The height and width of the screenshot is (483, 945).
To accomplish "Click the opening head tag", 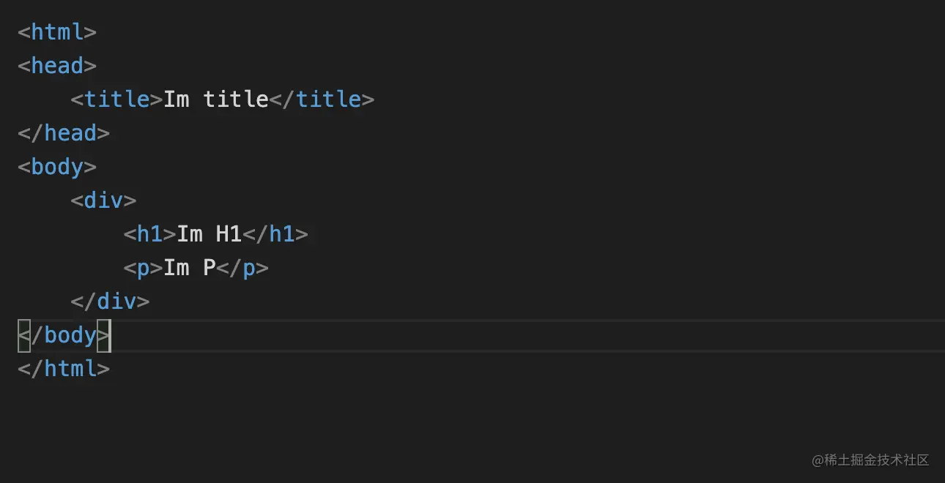I will [57, 66].
